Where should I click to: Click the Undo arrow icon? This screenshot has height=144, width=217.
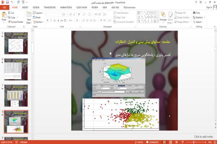12,2
